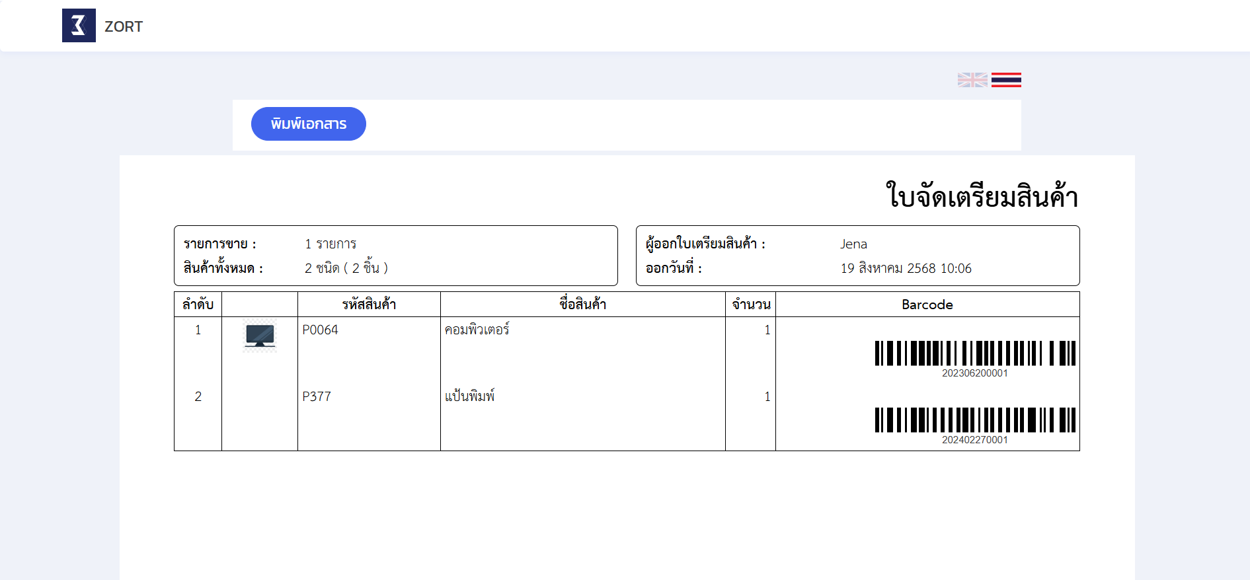Click the Barcode column header
The height and width of the screenshot is (580, 1250).
click(x=927, y=305)
